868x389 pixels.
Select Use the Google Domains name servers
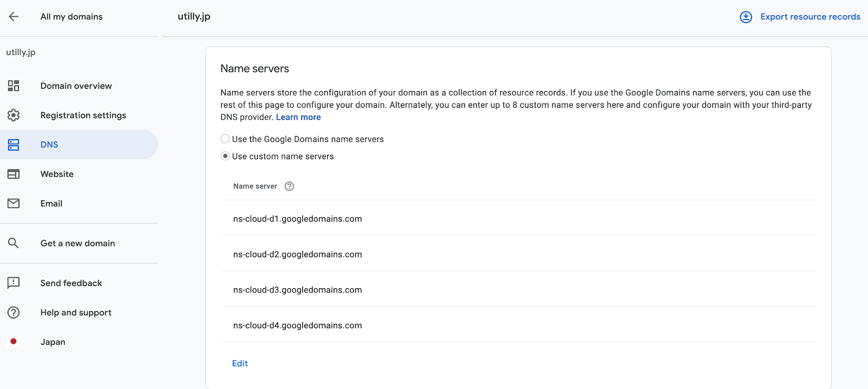tap(225, 139)
